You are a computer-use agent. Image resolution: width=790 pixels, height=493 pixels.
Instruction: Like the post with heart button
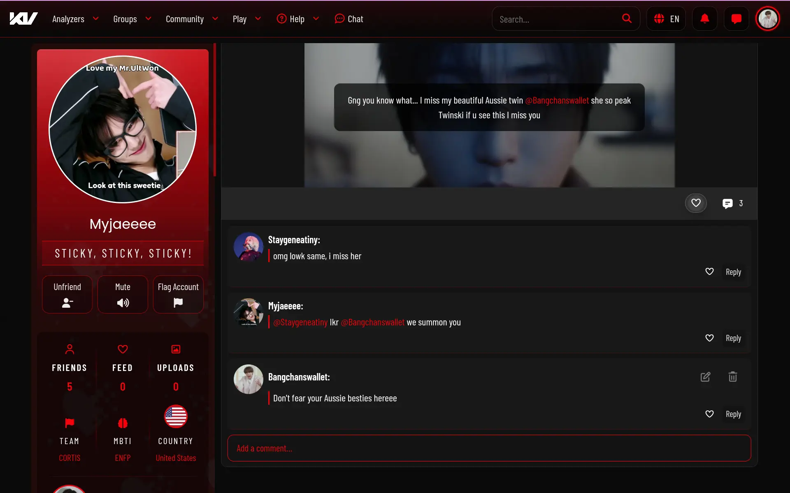(x=696, y=203)
